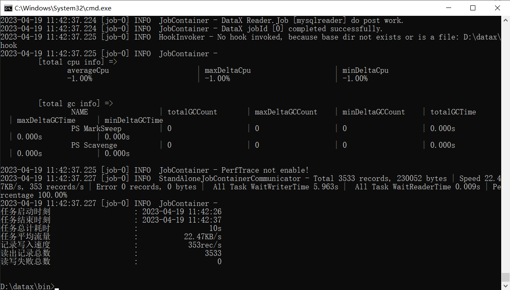Click the total cpu info section header

pos(73,62)
